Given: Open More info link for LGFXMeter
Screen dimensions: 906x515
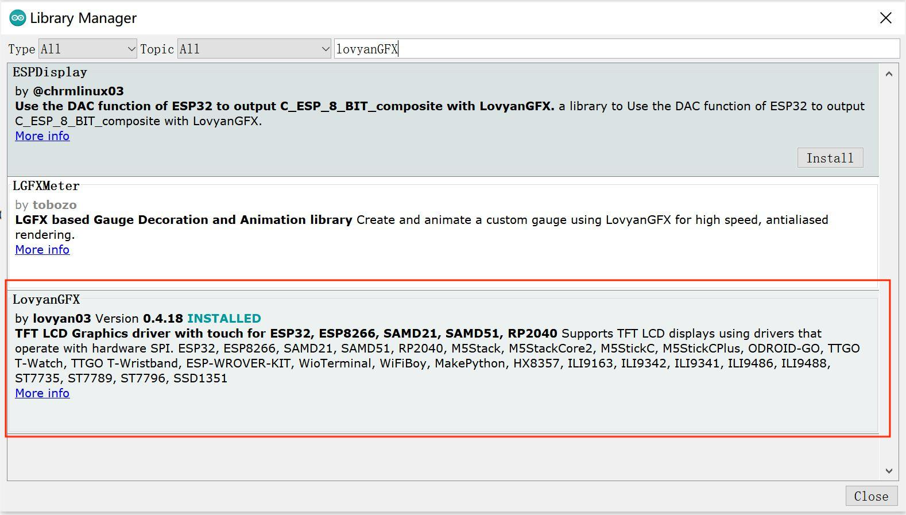Looking at the screenshot, I should 42,250.
